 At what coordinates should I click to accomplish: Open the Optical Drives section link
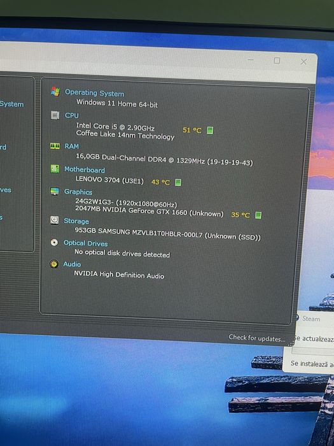[x=85, y=243]
